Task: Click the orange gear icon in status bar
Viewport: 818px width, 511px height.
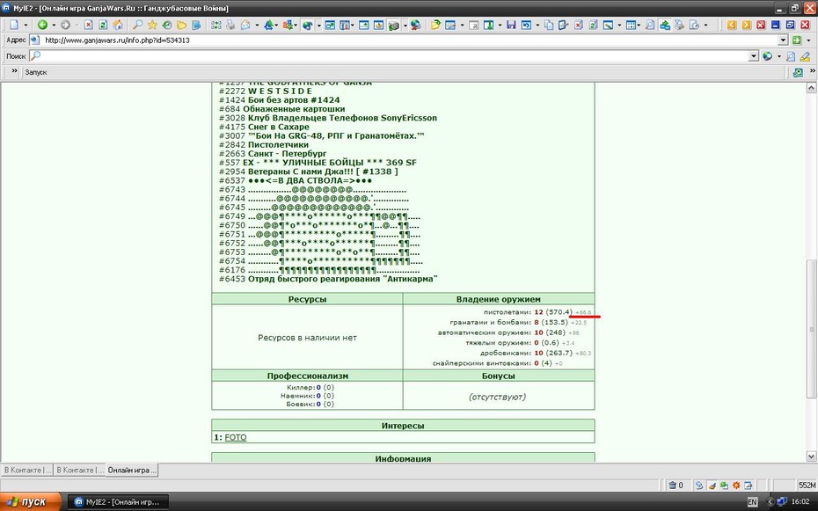Action: (x=736, y=485)
